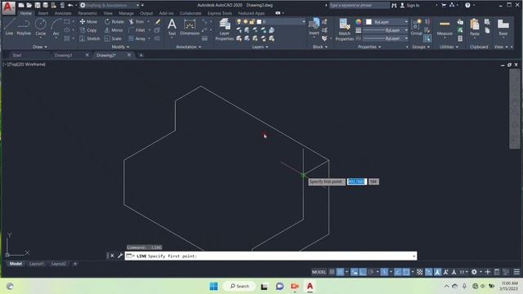Screen dimensions: 523x294
Task: Toggle snap mode in status bar
Action: click(x=340, y=272)
